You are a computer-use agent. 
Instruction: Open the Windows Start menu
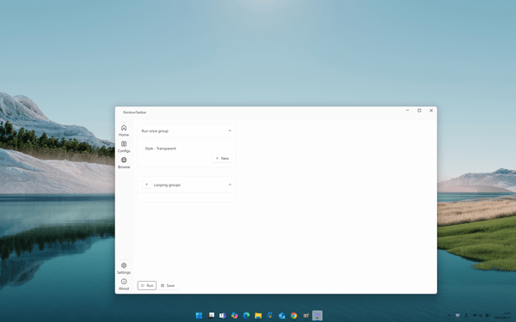(x=200, y=315)
